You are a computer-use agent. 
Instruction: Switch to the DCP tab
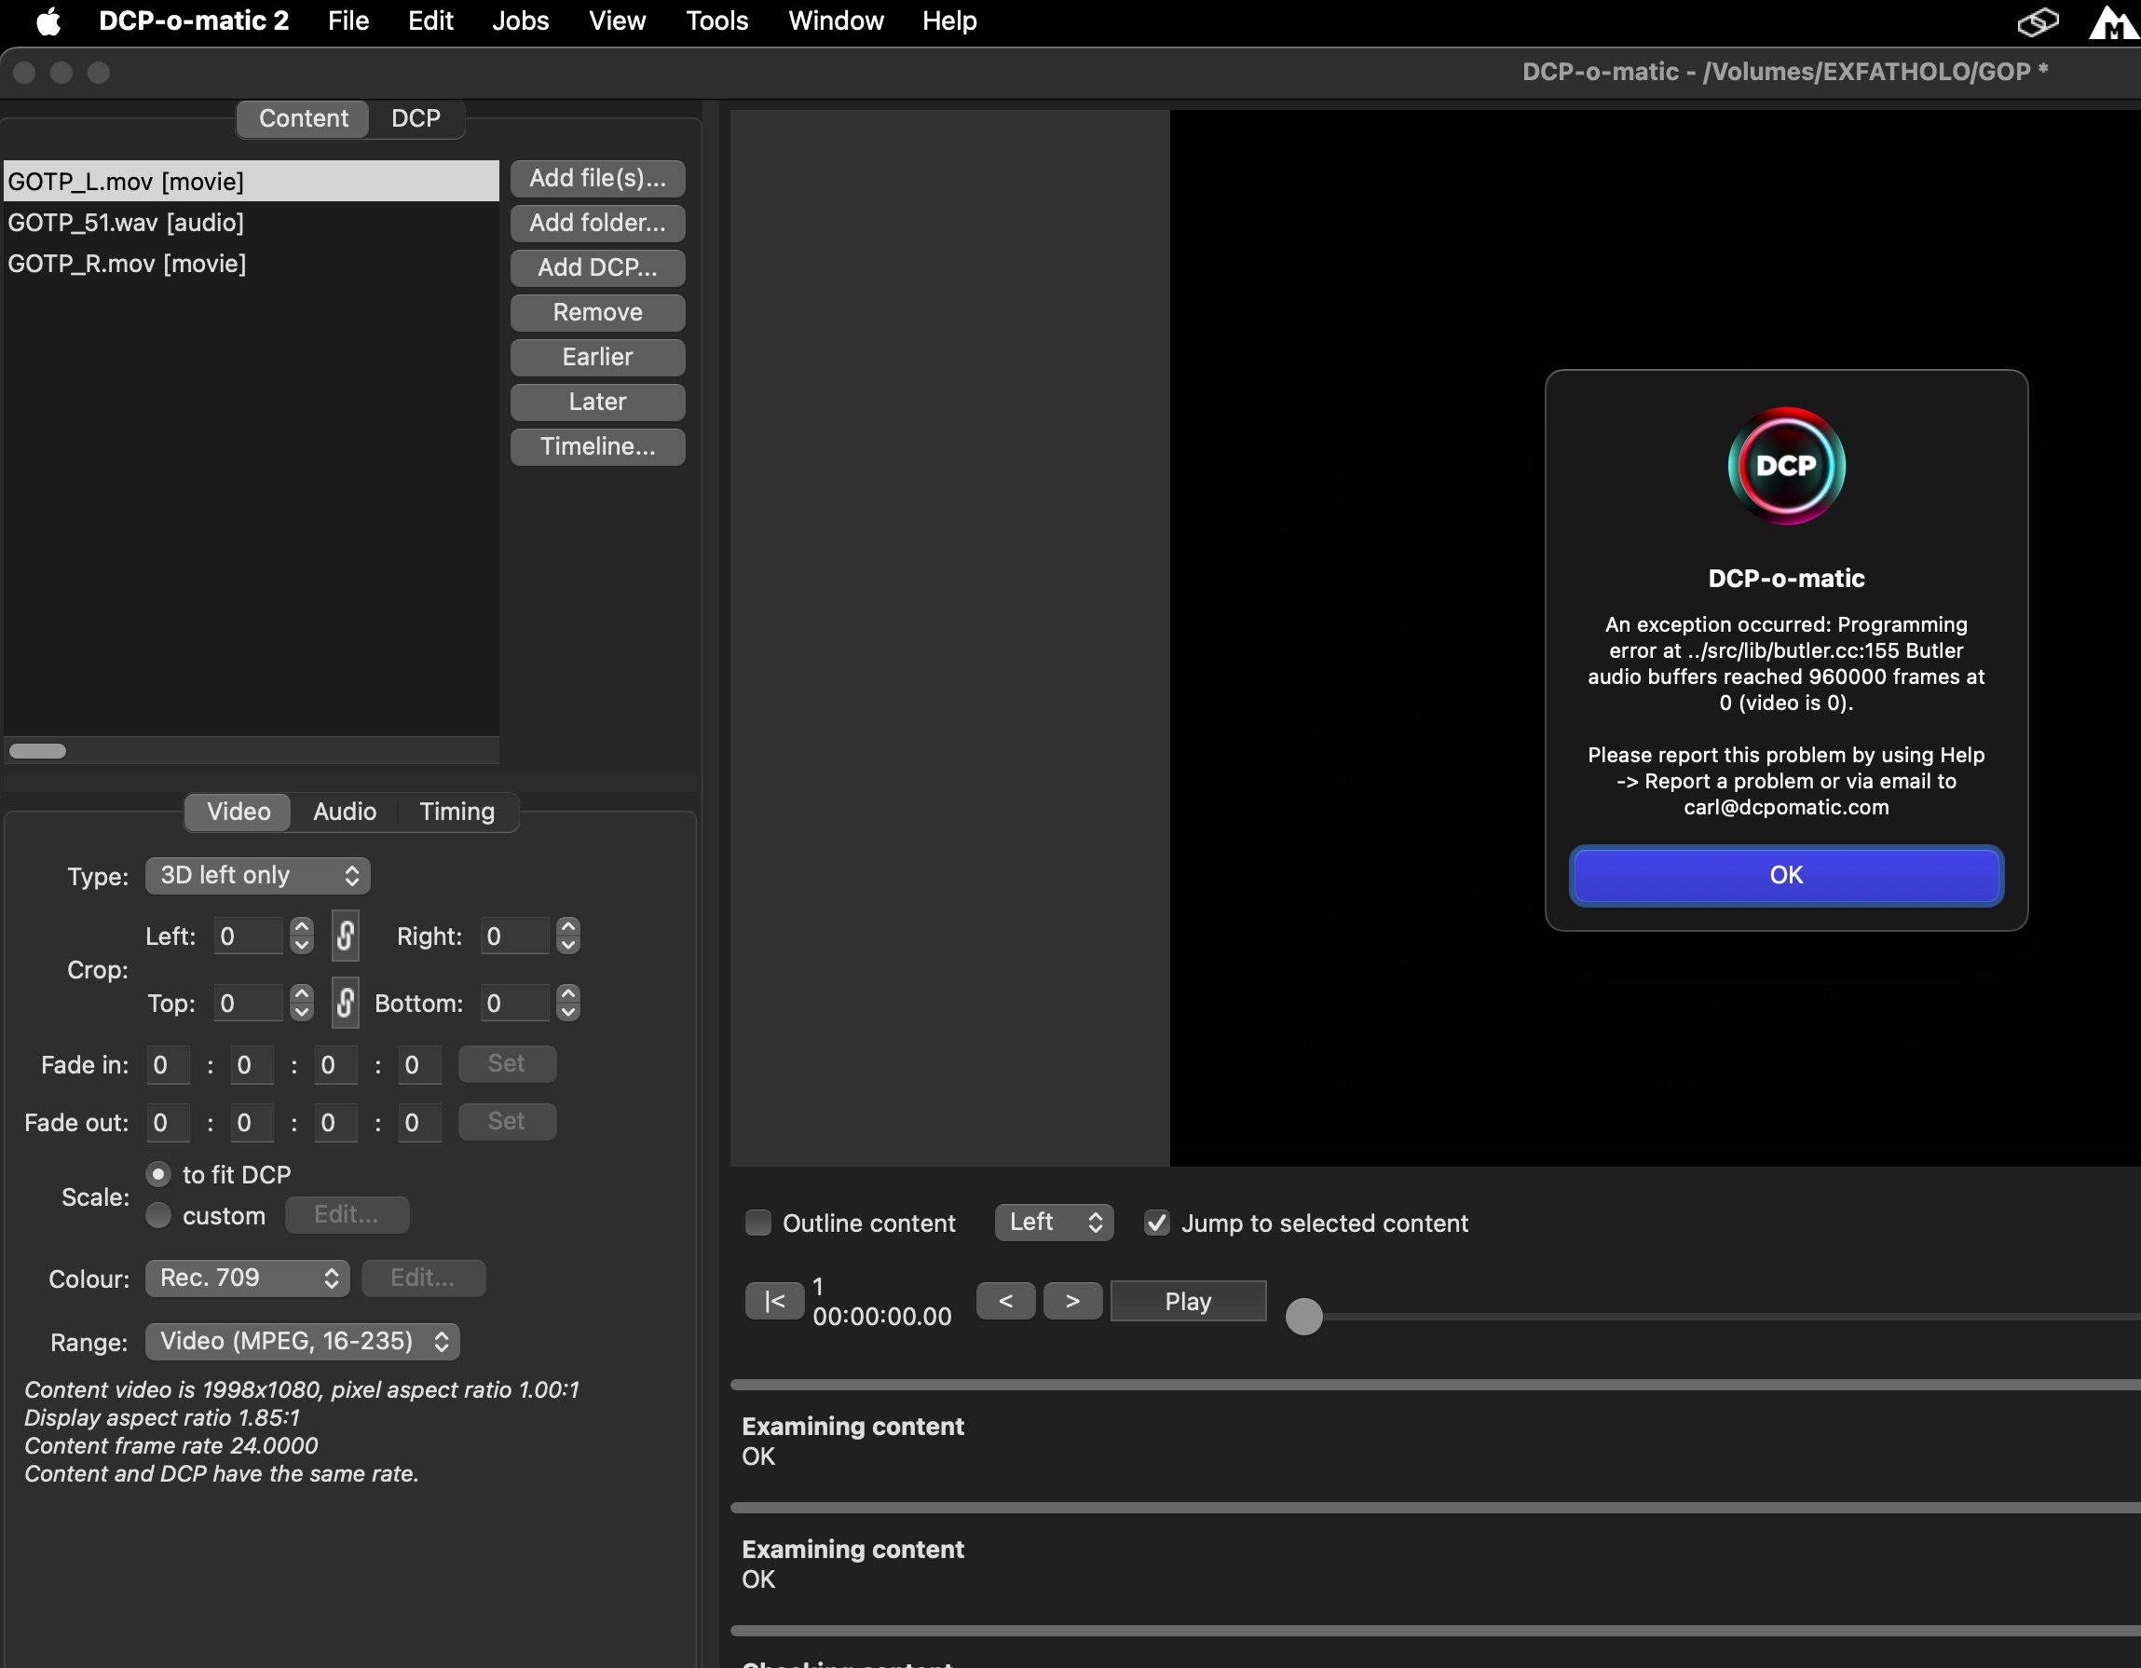click(x=415, y=118)
